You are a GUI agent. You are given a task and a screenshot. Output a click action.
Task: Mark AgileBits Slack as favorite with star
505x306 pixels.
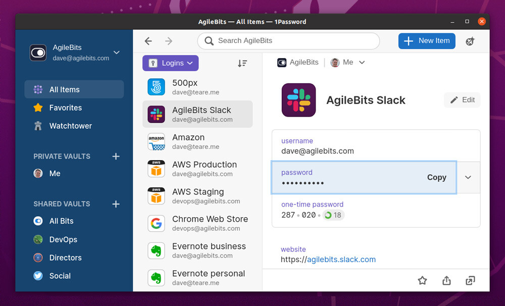422,281
